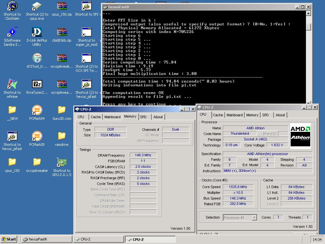This screenshot has width=325, height=244.
Task: Click the Core Speed 1535.8 MHz value
Action: (238, 187)
